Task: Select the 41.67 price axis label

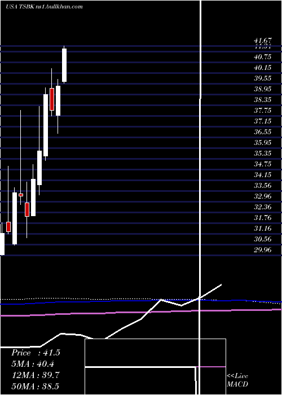Action: click(263, 40)
